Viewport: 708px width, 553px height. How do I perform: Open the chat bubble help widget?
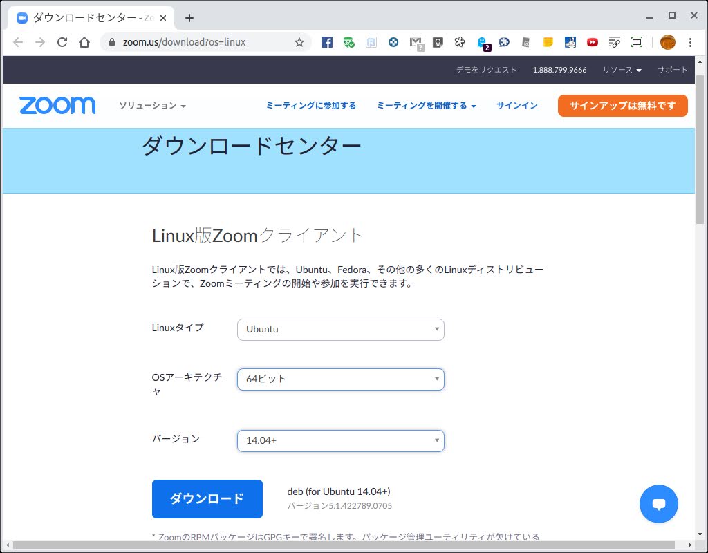click(x=658, y=504)
